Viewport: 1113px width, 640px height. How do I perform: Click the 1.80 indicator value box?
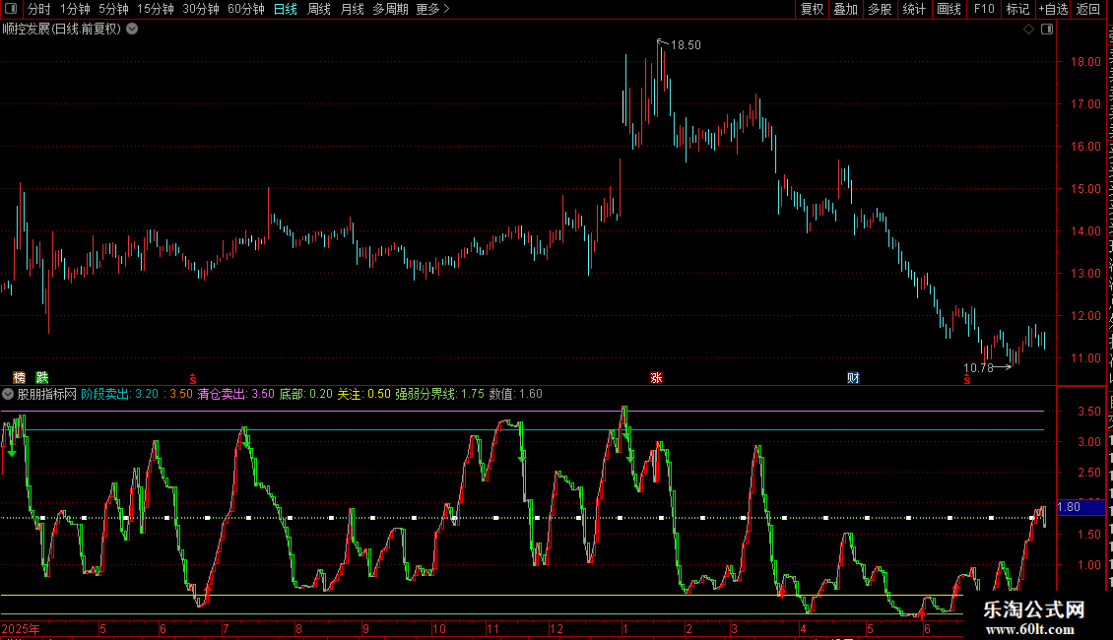point(1081,507)
